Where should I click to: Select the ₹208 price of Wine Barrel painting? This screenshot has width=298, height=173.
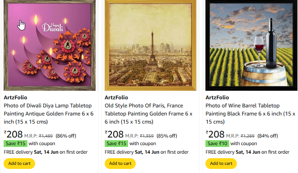[x=215, y=134]
